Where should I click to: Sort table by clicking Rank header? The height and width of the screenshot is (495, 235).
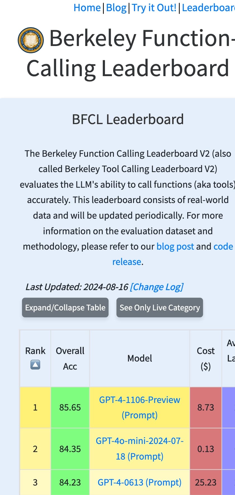[x=35, y=351]
